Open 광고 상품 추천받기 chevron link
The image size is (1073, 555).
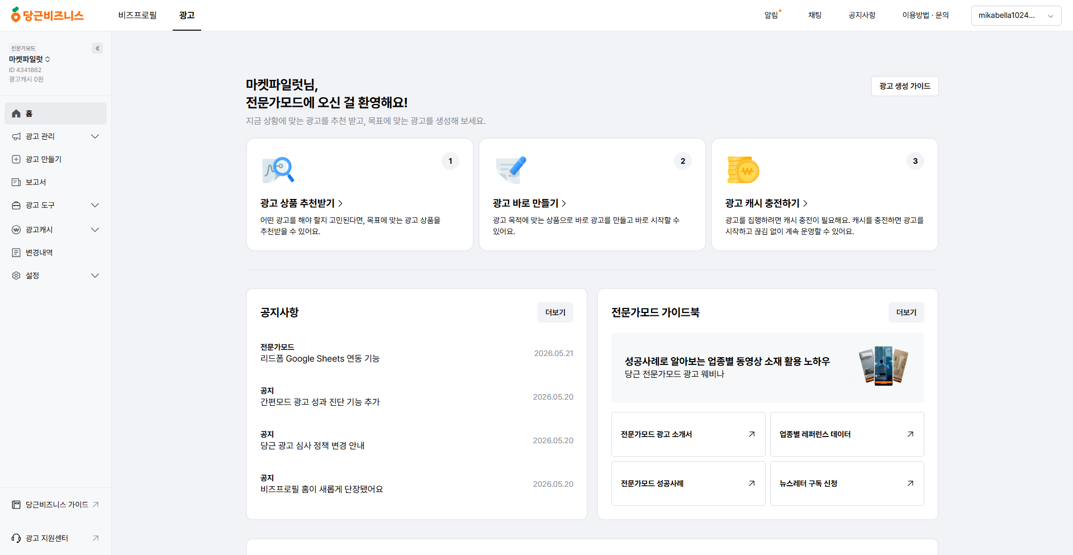coord(302,203)
